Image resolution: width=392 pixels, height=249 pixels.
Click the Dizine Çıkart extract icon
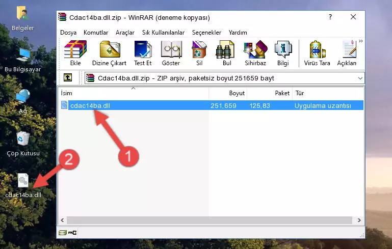109,53
